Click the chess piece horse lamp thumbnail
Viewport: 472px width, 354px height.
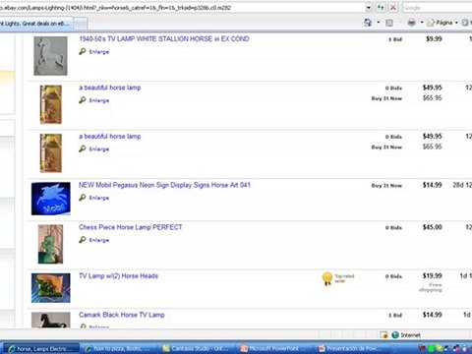(x=50, y=244)
